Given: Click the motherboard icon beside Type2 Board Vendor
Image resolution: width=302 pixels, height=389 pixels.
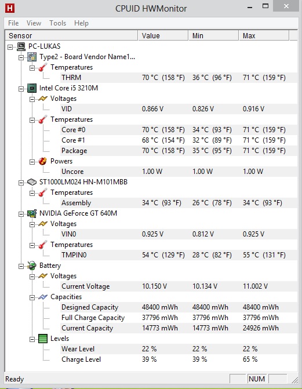Looking at the screenshot, I should [32, 57].
